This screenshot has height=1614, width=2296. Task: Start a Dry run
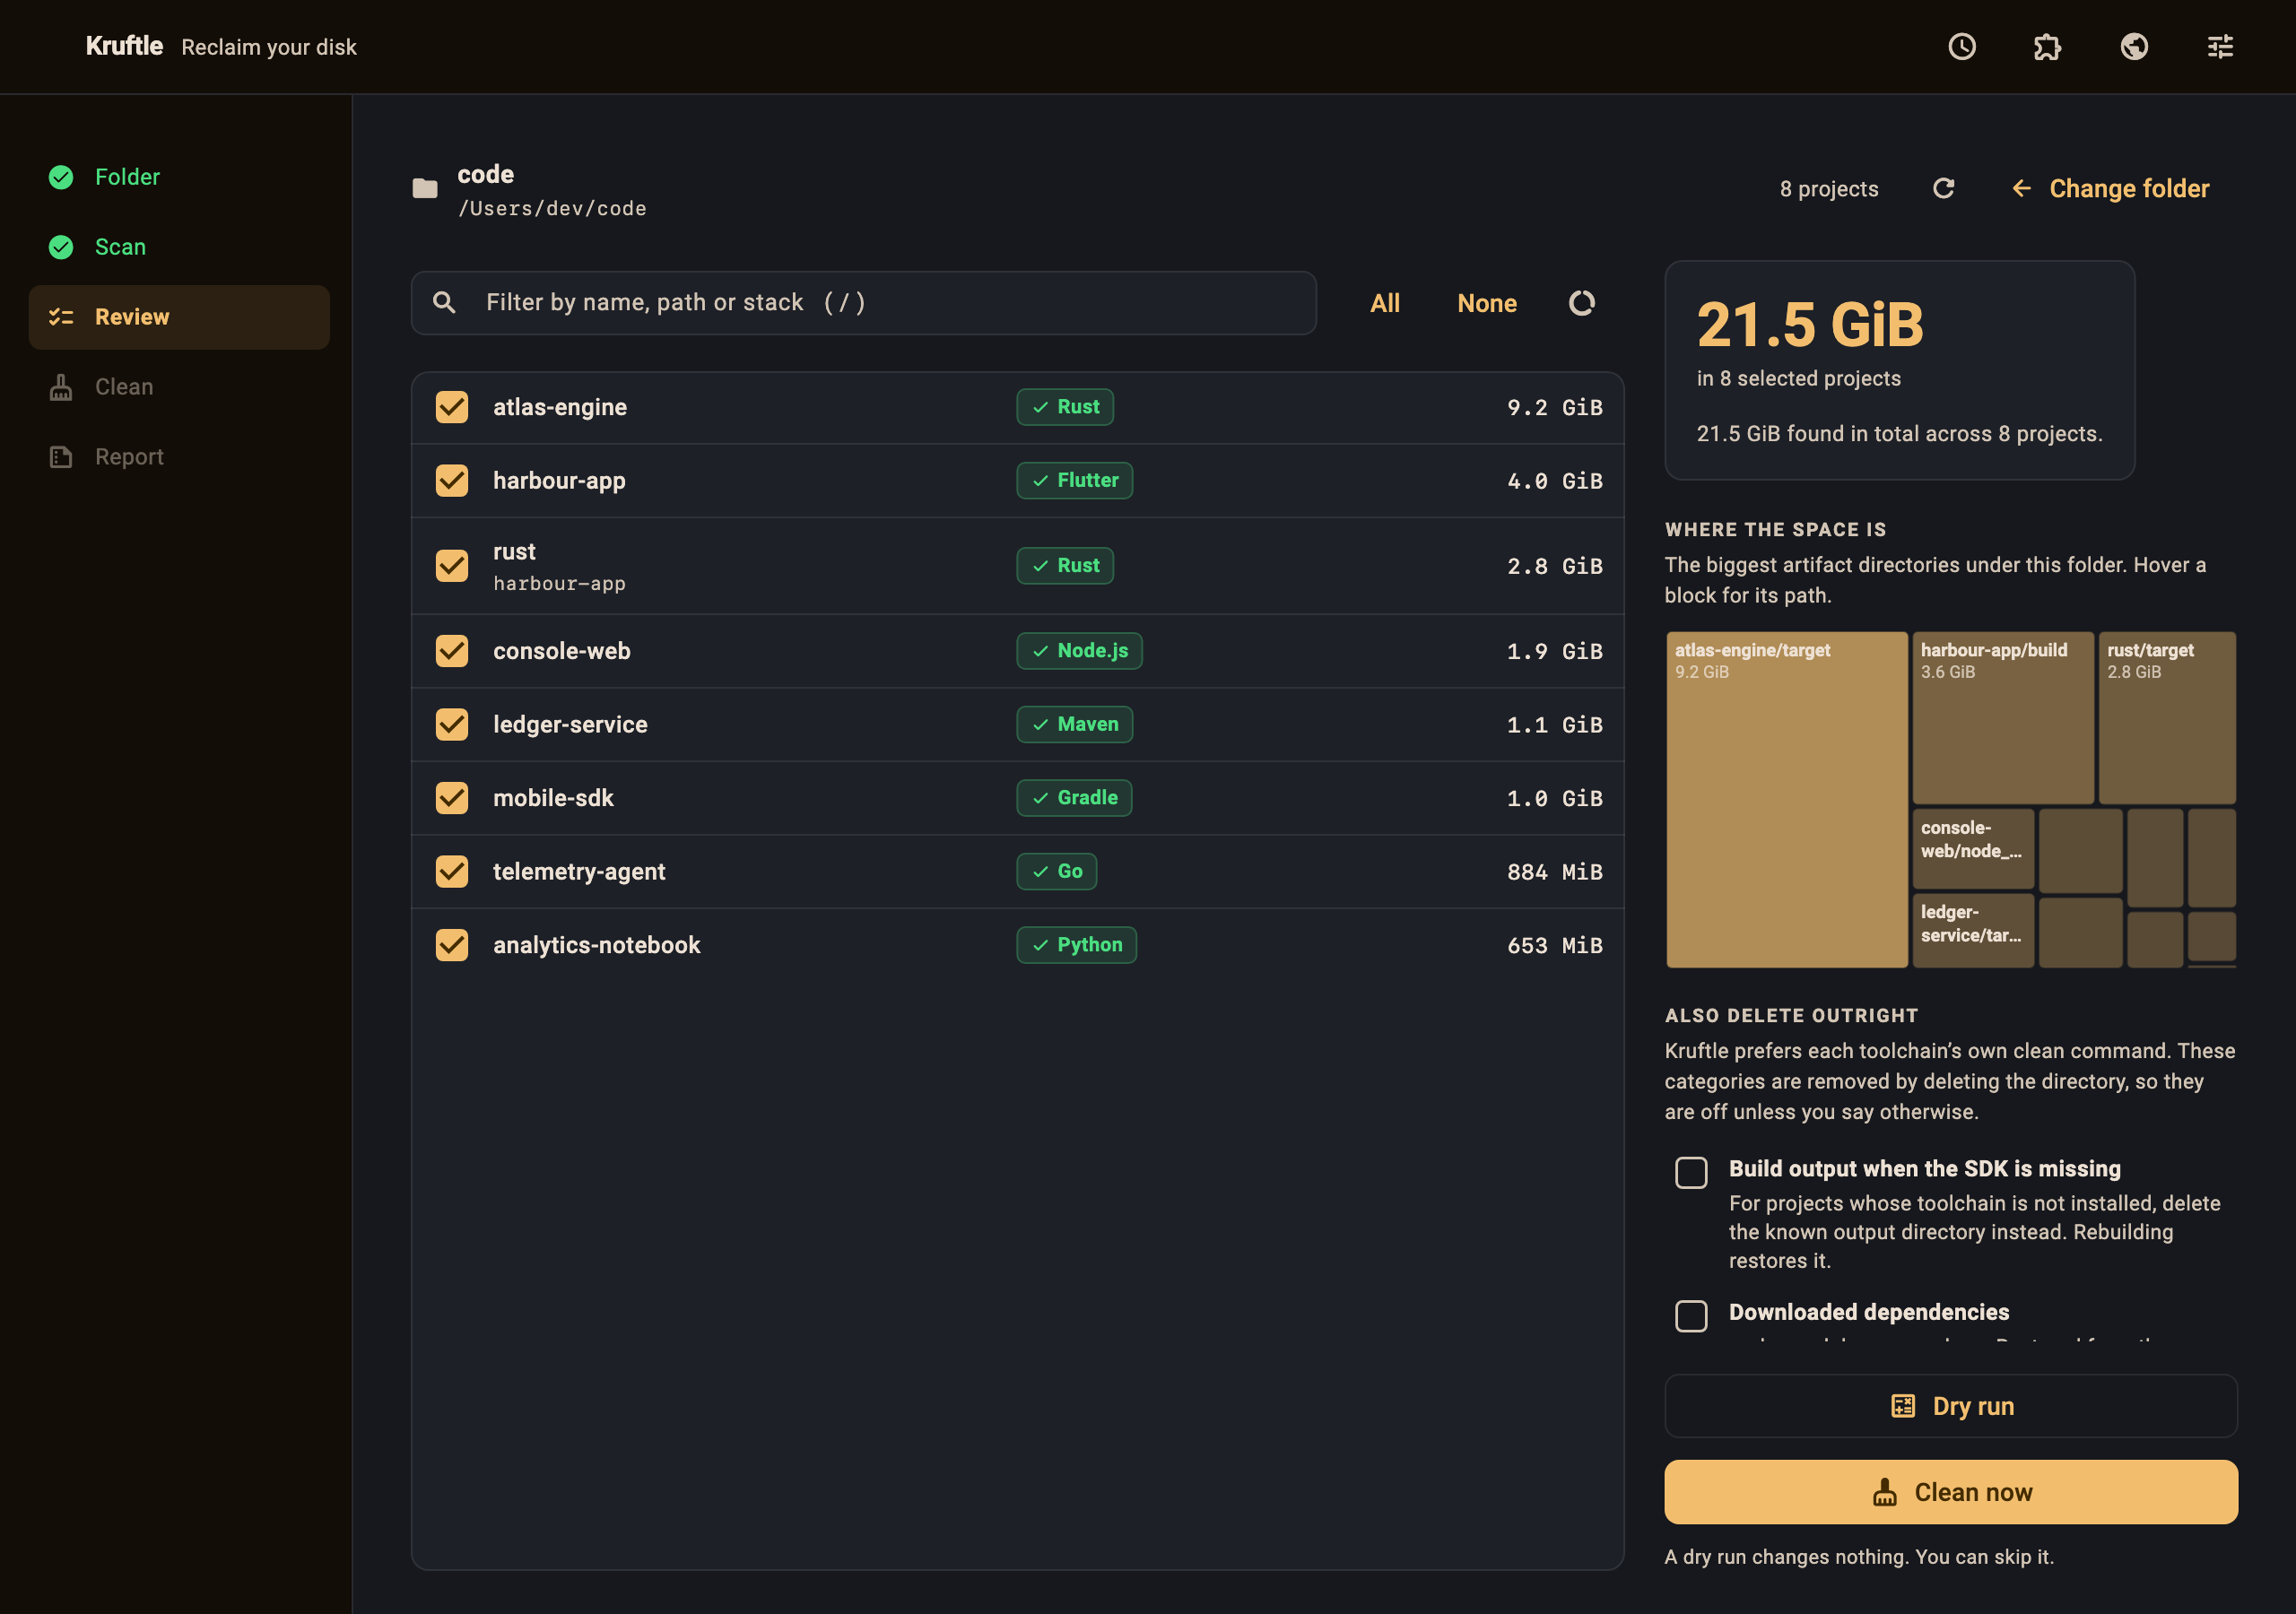[x=1951, y=1406]
